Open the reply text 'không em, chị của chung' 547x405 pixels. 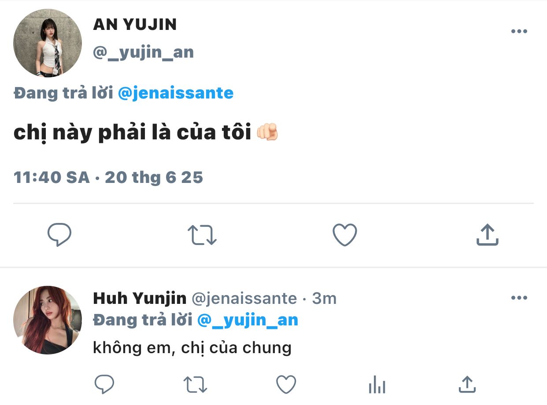(192, 348)
